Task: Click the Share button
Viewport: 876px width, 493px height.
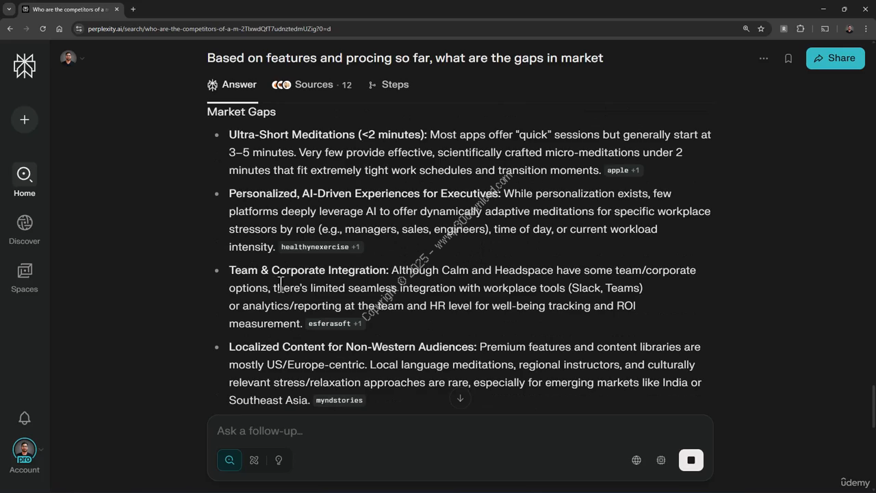Action: coord(835,58)
